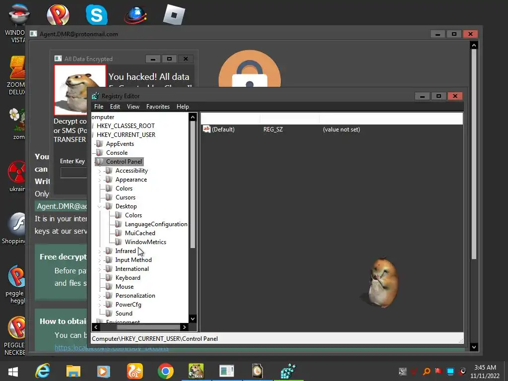This screenshot has width=508, height=381.
Task: Open the Favorites menu in Registry Editor
Action: (158, 107)
